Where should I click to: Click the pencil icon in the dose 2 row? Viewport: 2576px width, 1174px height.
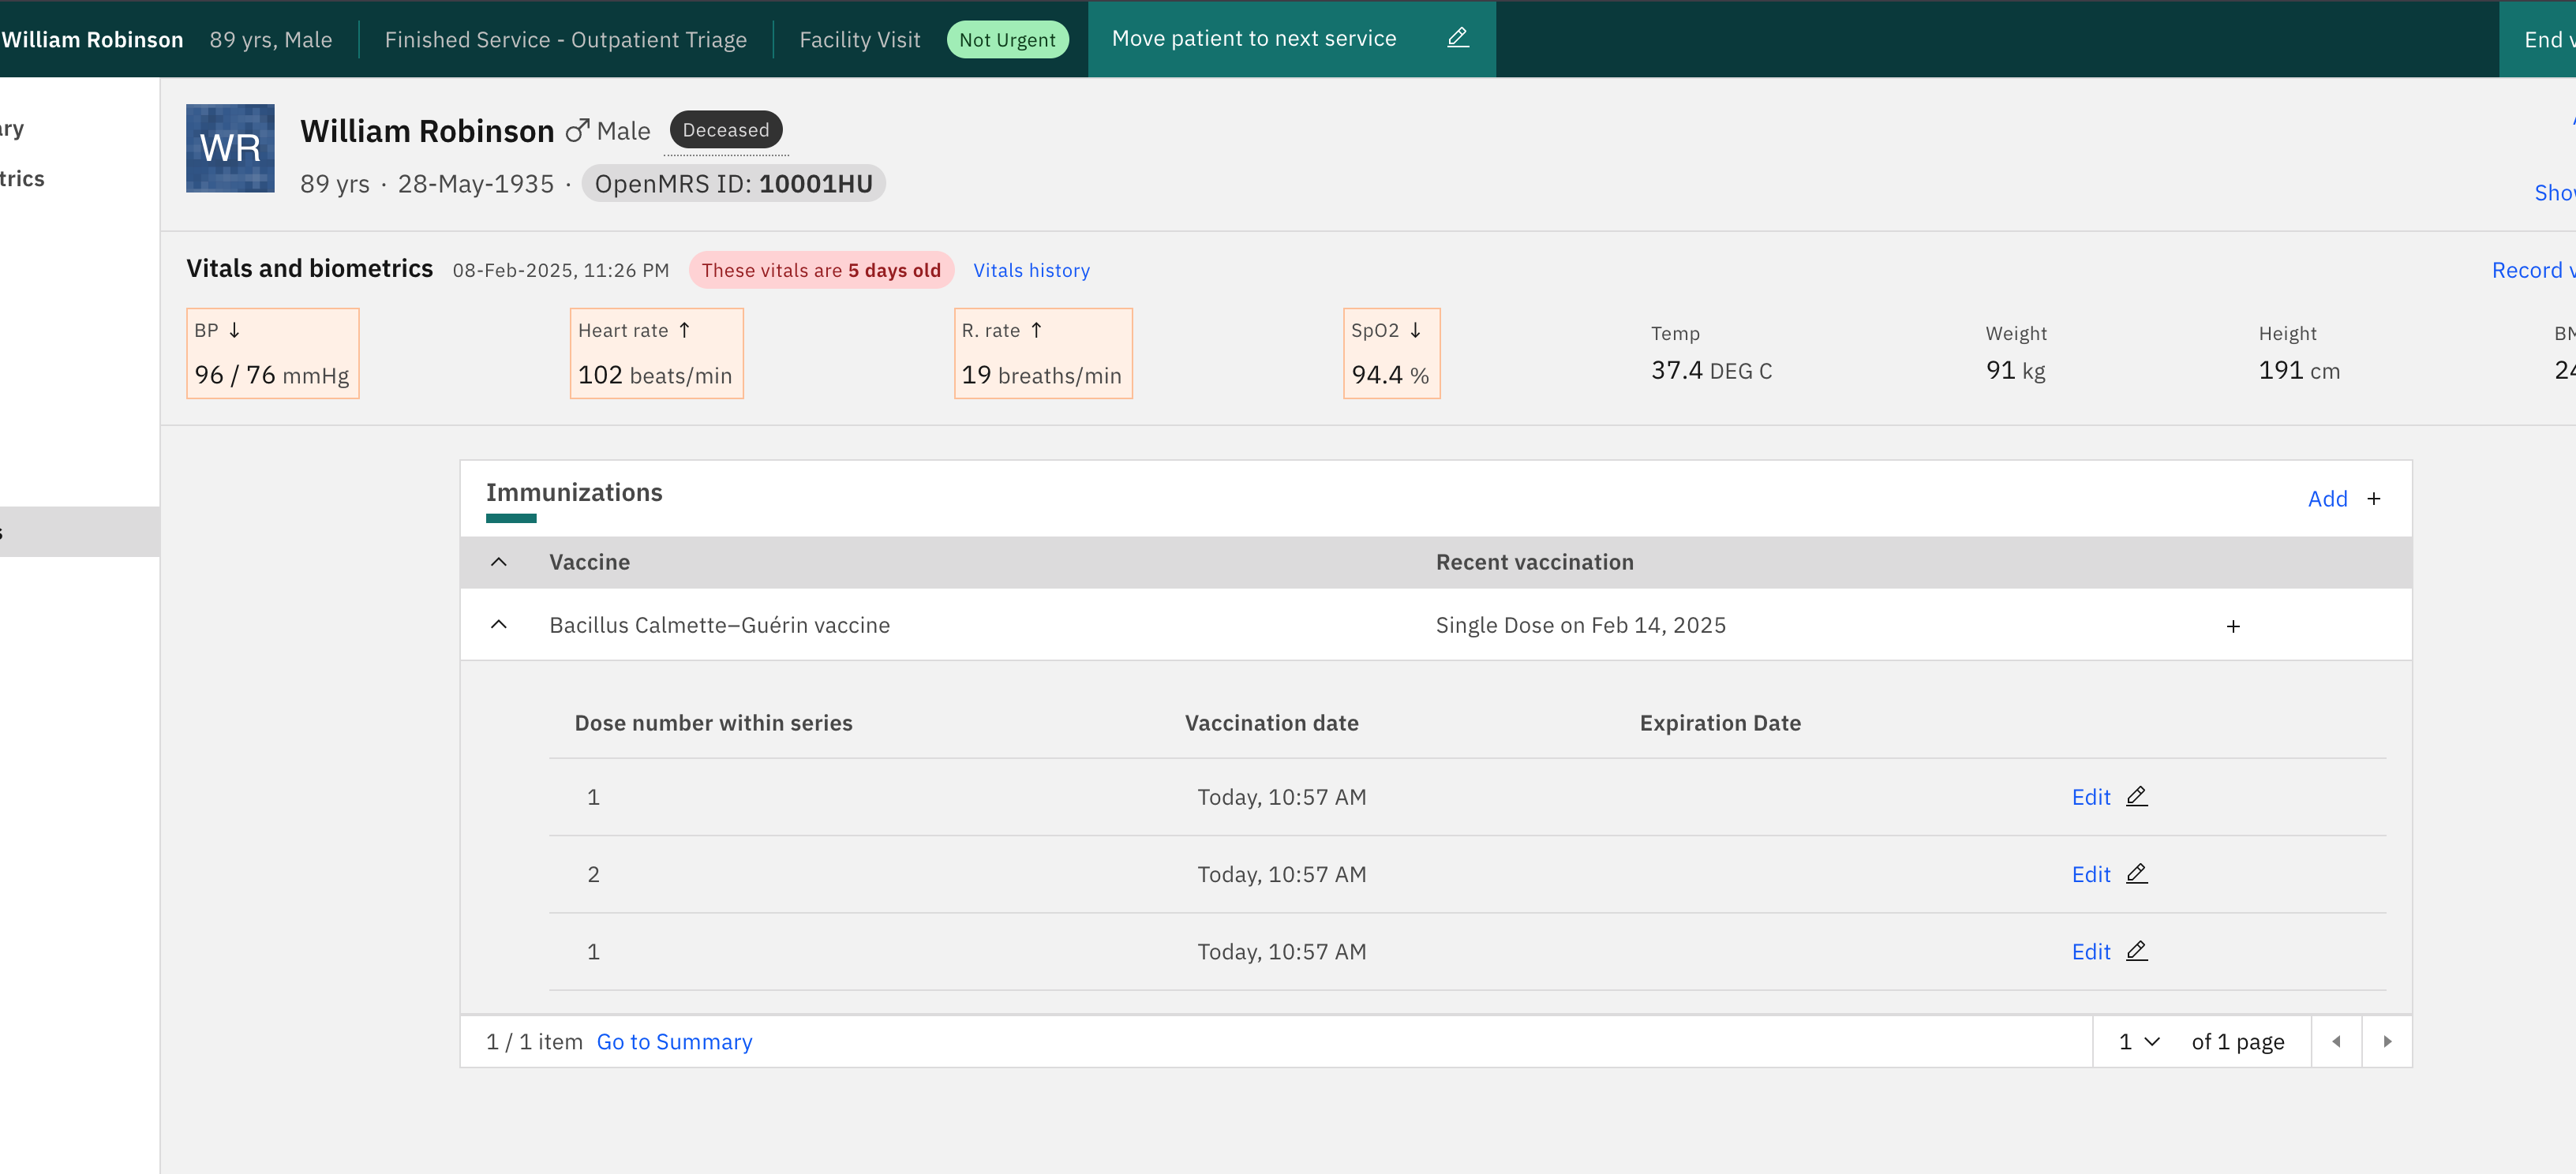2136,873
